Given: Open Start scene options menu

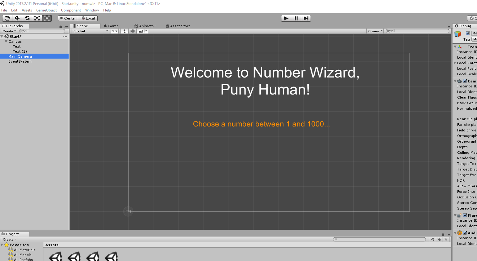Looking at the screenshot, I should 65,37.
